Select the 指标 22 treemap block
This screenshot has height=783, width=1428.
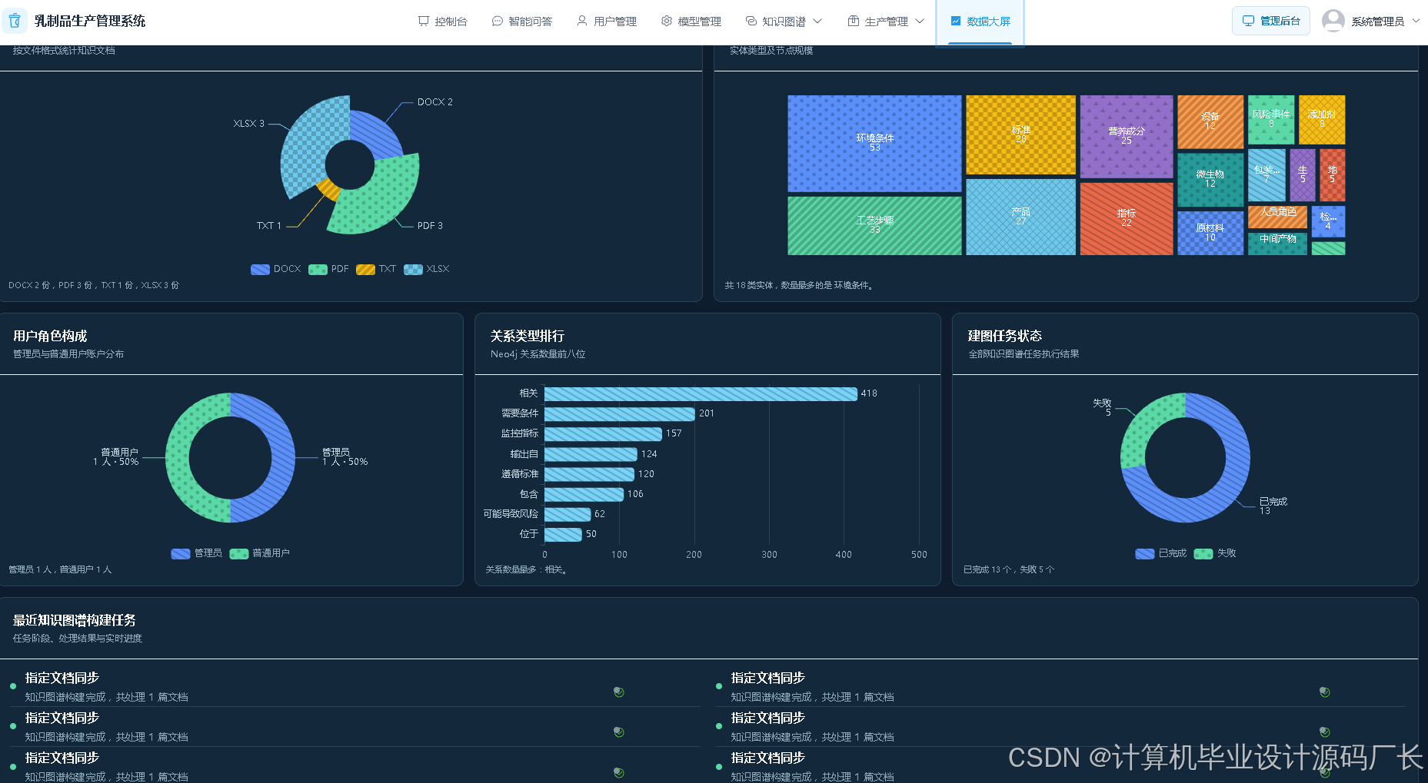click(1126, 218)
